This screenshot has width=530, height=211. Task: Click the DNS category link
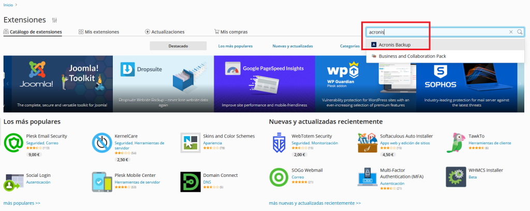click(207, 182)
